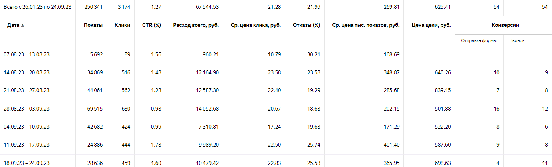
Task: Select the 18.09.23 – 24.09.23 row
Action: click(x=27, y=163)
